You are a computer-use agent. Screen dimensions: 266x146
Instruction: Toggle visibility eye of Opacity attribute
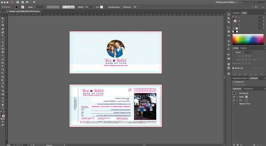[x=234, y=104]
